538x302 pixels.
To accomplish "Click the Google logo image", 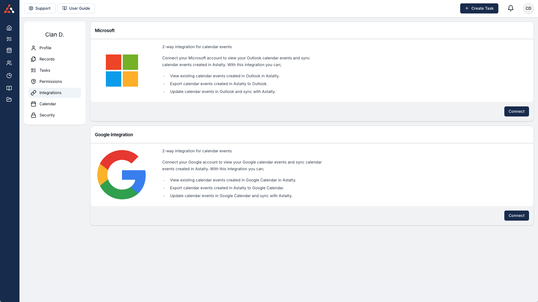I will [x=122, y=175].
